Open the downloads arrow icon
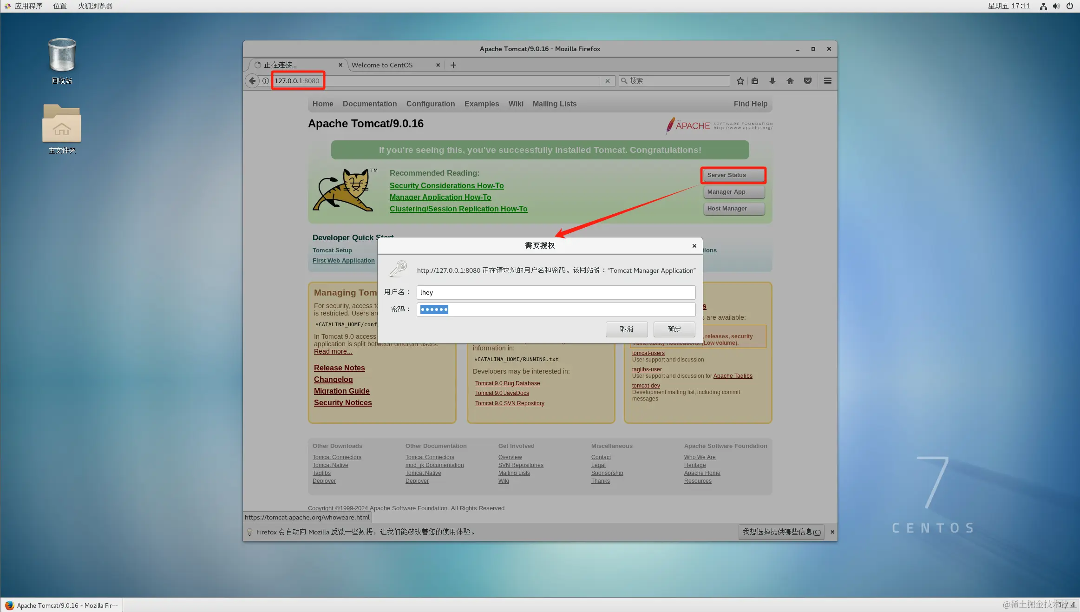The height and width of the screenshot is (612, 1080). (x=772, y=81)
